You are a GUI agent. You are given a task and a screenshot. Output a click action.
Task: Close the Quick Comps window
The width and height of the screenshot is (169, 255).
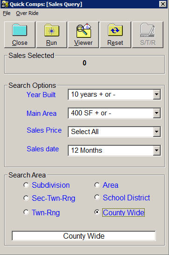[x=163, y=4]
